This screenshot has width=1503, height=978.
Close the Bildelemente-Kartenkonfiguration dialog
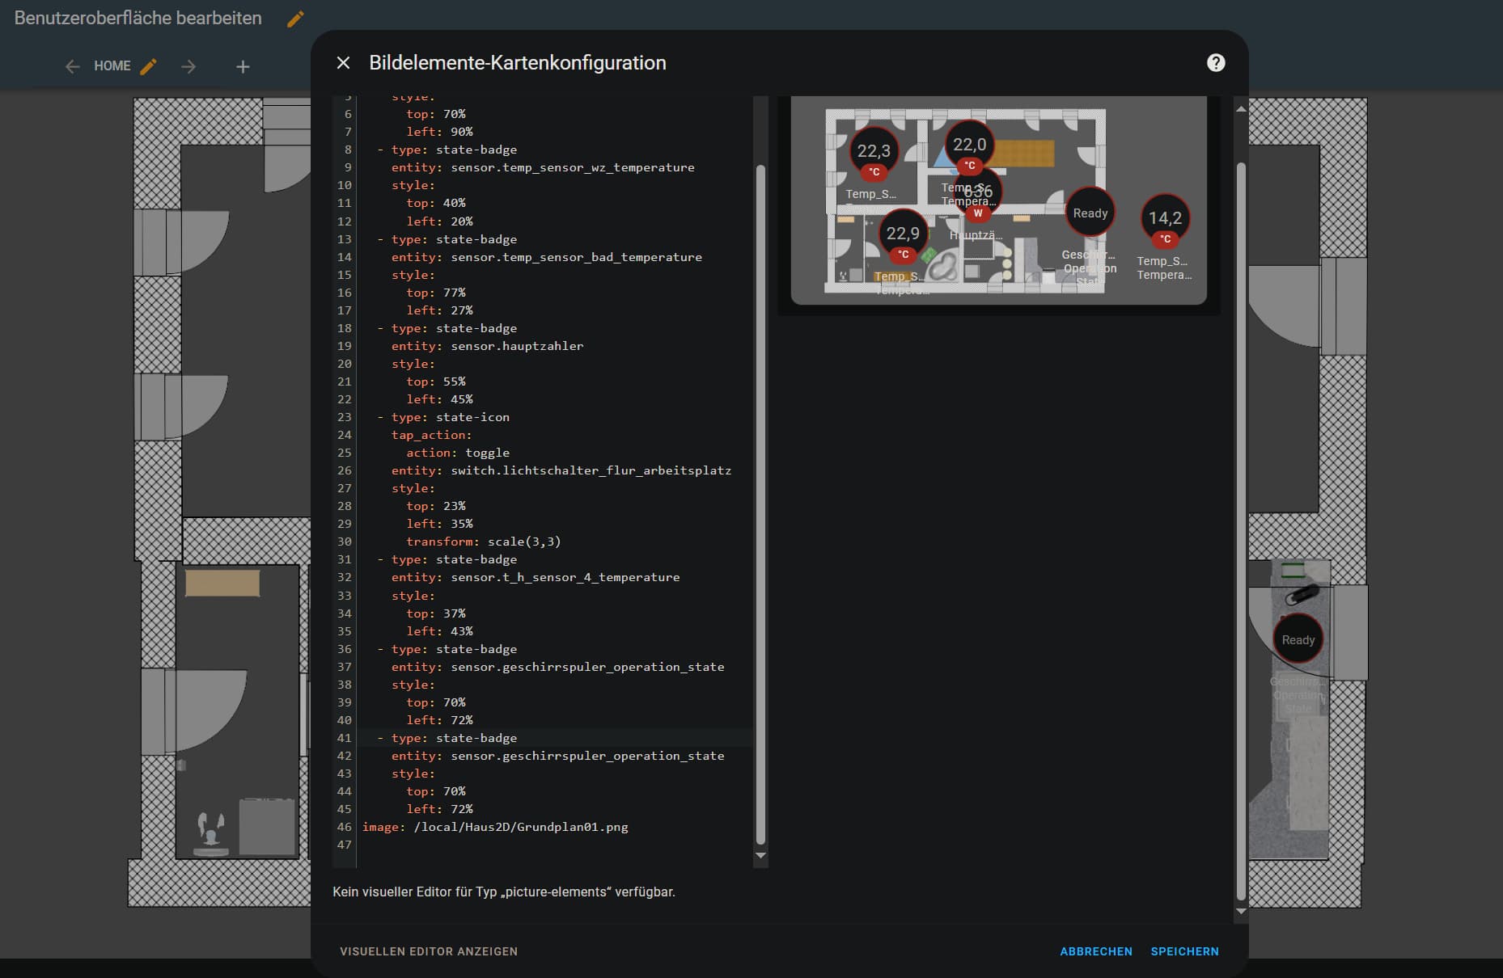pos(343,63)
